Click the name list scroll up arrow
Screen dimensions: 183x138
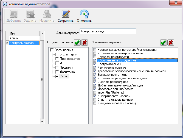pyautogui.click(x=42, y=33)
